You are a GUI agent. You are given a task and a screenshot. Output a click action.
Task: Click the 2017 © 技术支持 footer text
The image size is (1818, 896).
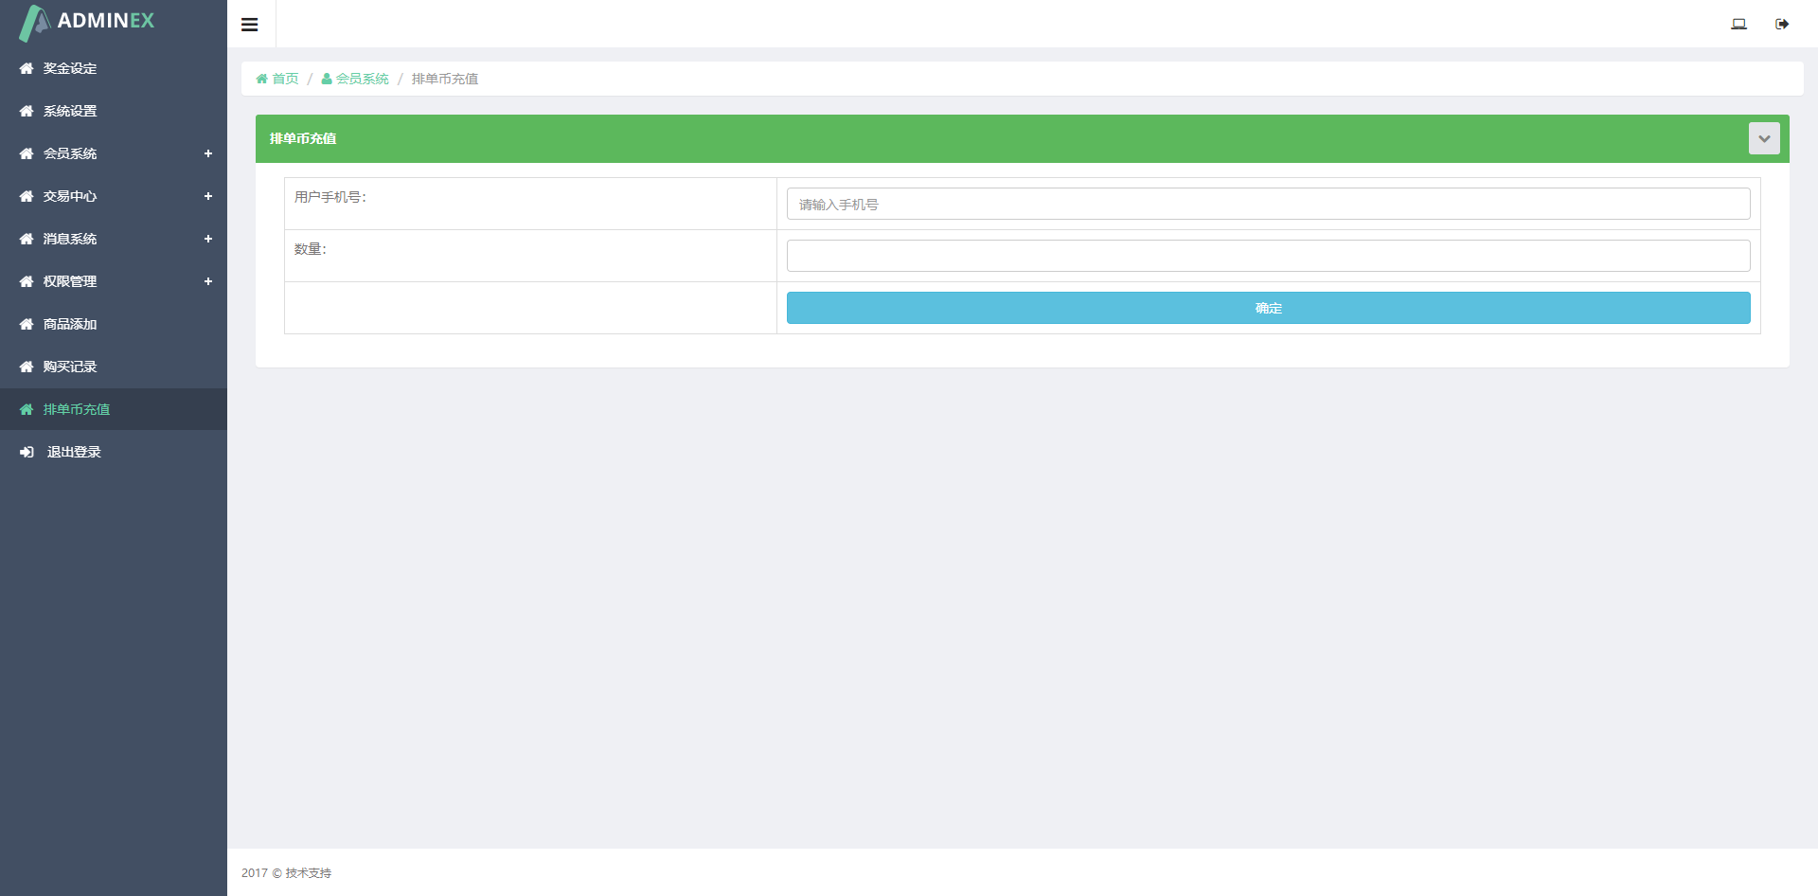pos(286,873)
